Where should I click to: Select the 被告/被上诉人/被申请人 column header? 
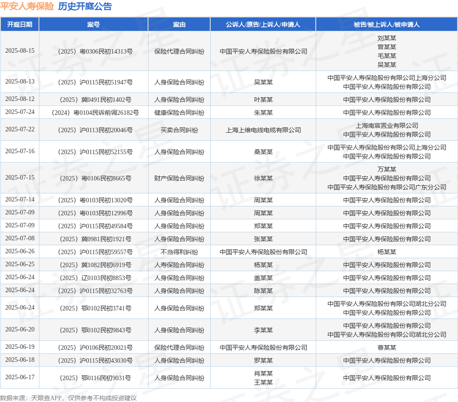(x=386, y=25)
